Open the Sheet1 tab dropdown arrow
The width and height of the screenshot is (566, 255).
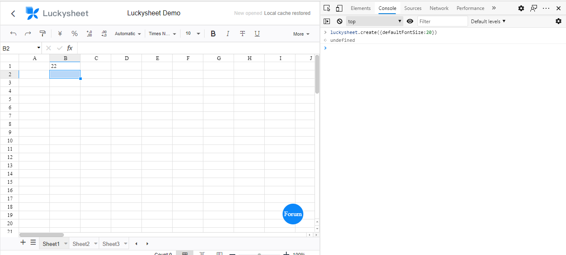pos(66,244)
